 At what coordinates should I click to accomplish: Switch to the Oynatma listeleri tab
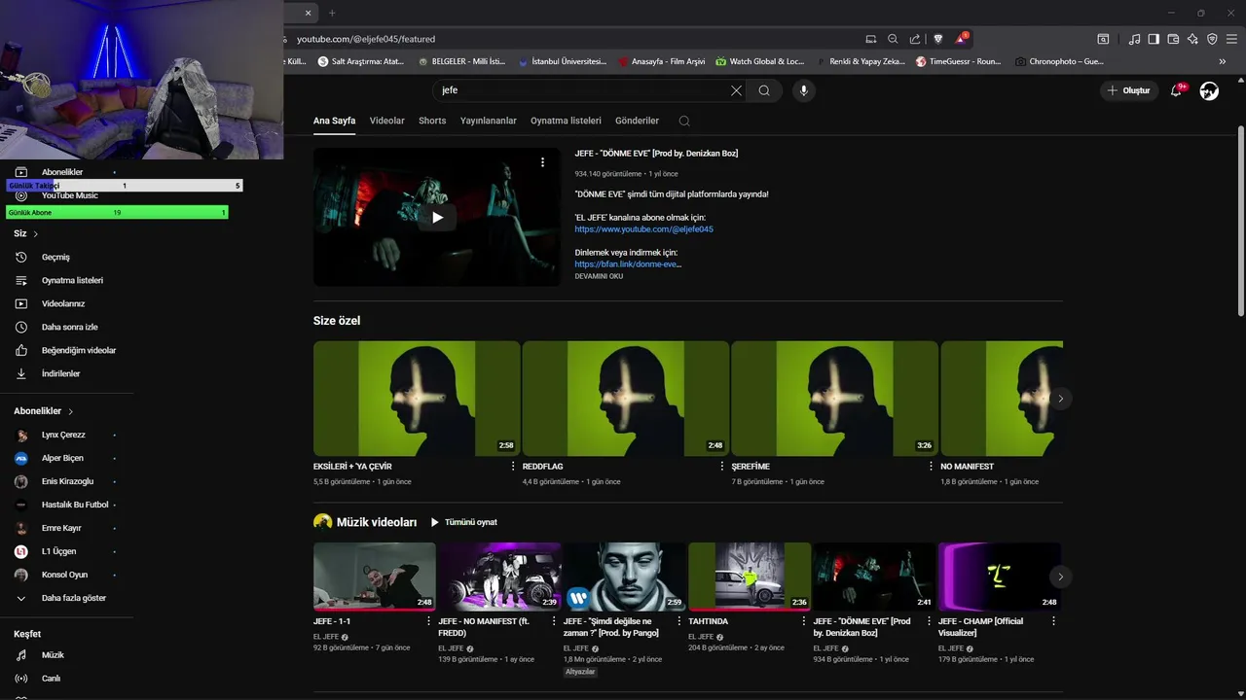(566, 121)
